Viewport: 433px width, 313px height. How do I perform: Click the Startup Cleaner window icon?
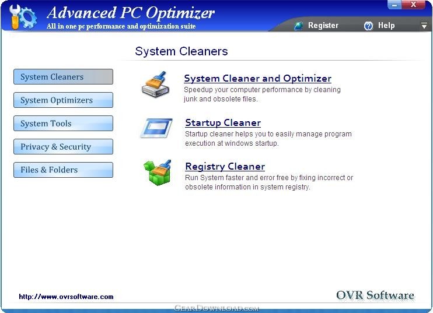pos(156,128)
